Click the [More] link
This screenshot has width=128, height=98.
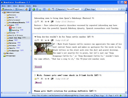click(x=38, y=82)
